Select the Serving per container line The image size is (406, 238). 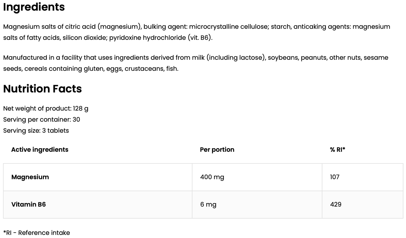click(42, 120)
